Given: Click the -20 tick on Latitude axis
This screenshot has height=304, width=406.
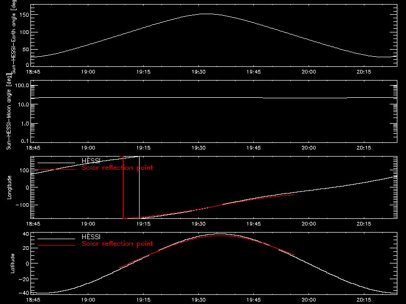Looking at the screenshot, I should click(x=24, y=279).
